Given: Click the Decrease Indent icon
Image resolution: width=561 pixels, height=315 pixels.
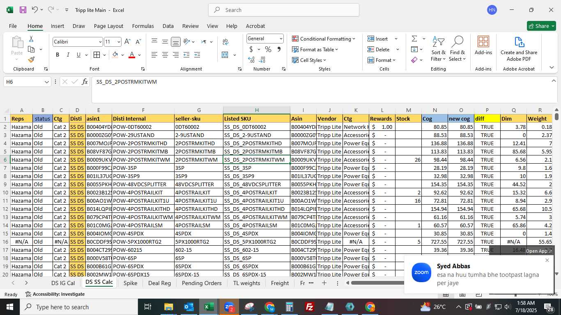Looking at the screenshot, I should 186,55.
